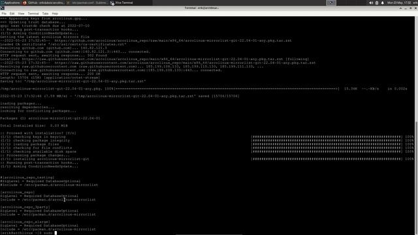Viewport: 418px width, 235px height.
Task: Click the 'Total Installed Size: 0.03 MiB' line
Action: point(34,125)
